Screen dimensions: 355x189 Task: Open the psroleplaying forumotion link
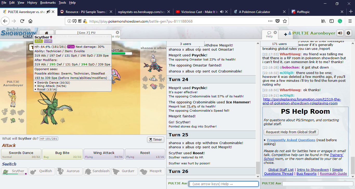(302, 101)
